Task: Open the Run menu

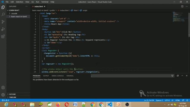Action: click(x=38, y=2)
